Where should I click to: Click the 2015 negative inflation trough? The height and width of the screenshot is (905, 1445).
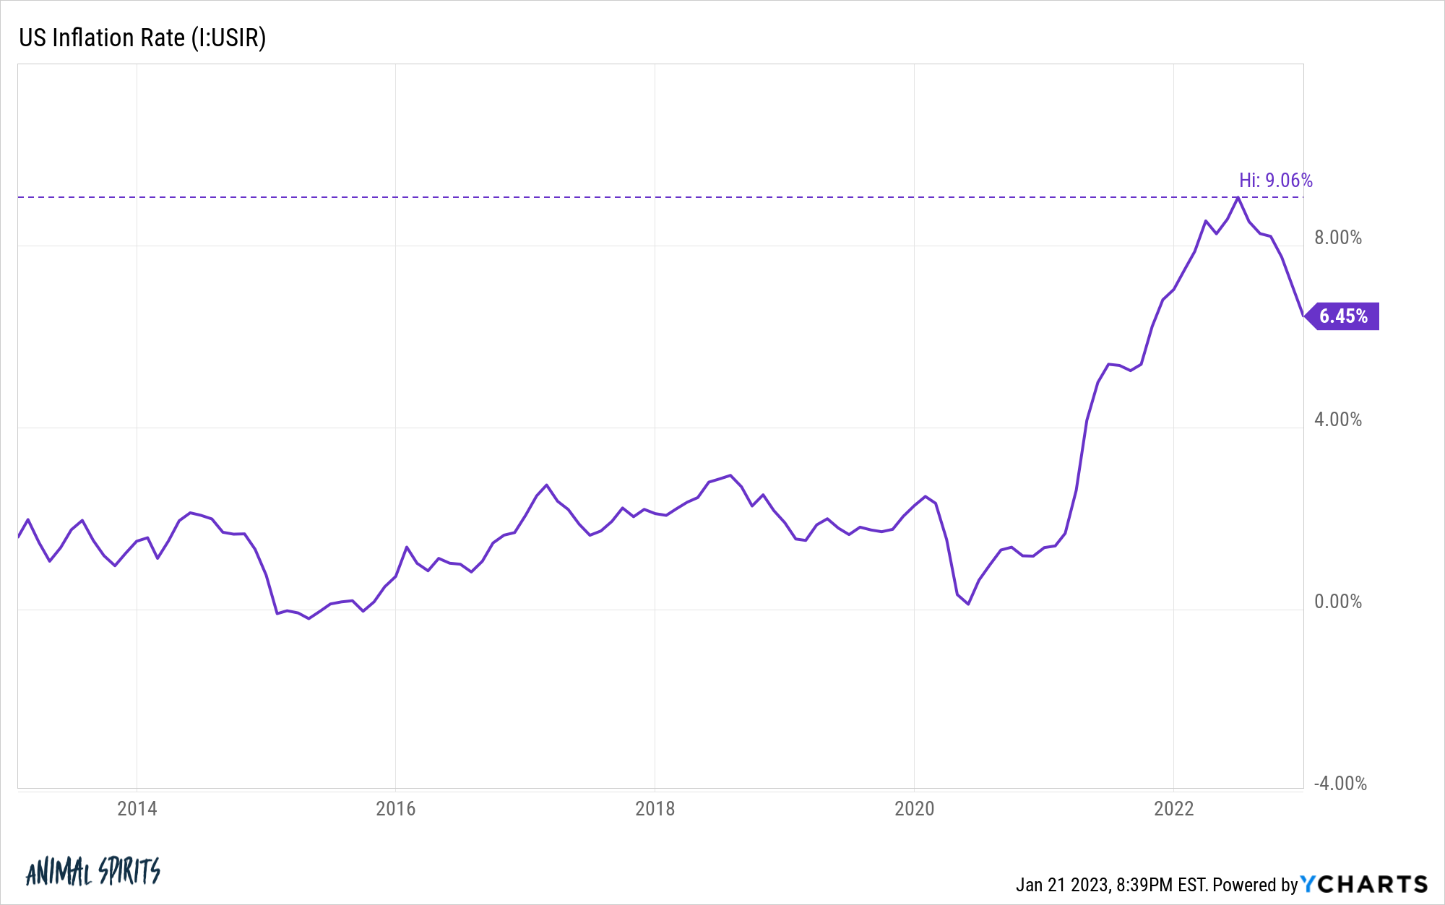coord(309,618)
